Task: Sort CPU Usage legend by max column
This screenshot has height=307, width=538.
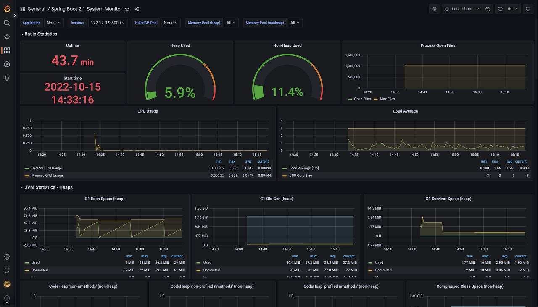Action: [232, 161]
